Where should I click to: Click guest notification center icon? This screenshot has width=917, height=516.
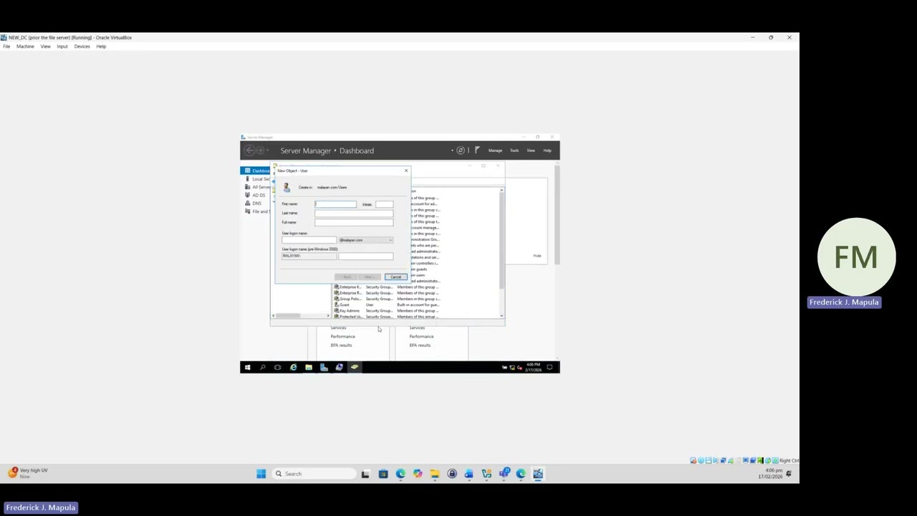coord(549,367)
